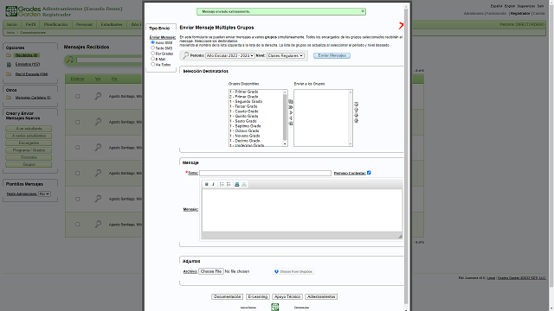The width and height of the screenshot is (554, 311).
Task: Click the Docentes button in background sidebar
Action: point(29,157)
